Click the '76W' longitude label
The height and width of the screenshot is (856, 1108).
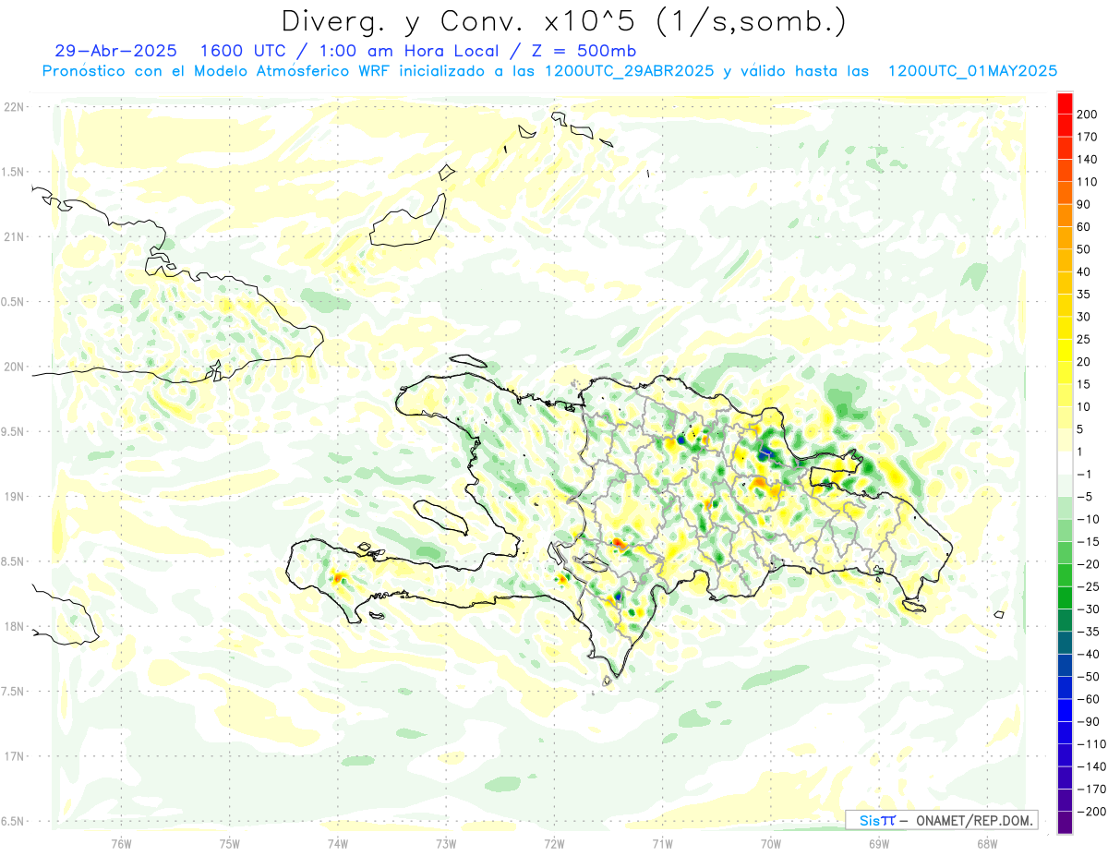(x=121, y=843)
